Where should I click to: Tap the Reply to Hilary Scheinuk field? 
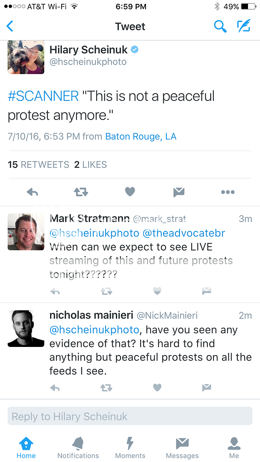(x=130, y=416)
